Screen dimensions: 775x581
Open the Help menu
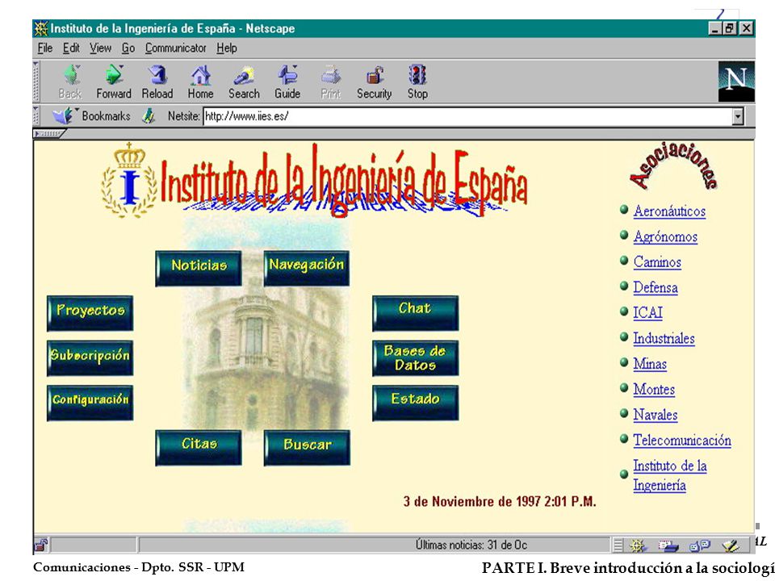coord(227,48)
